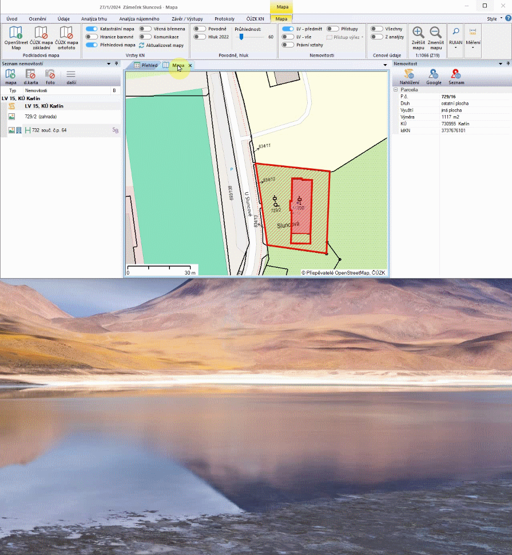Enable Přístupy switch
The height and width of the screenshot is (555, 512).
click(x=332, y=29)
